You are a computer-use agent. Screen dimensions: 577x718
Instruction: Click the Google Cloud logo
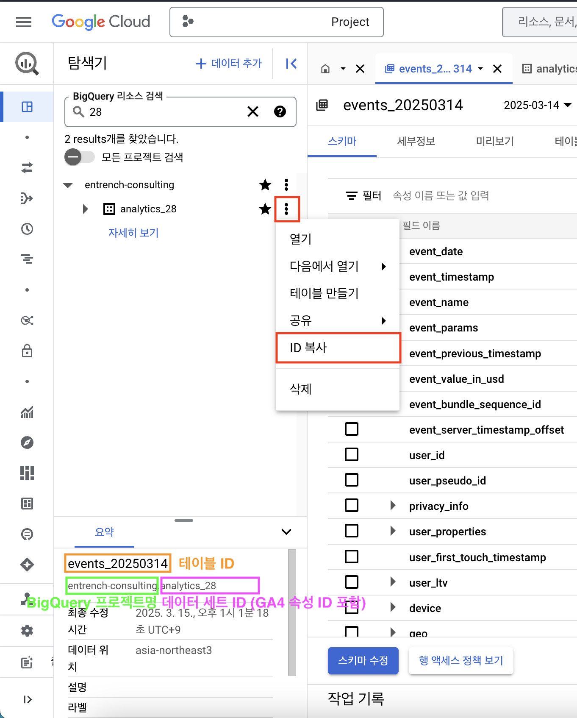[101, 22]
